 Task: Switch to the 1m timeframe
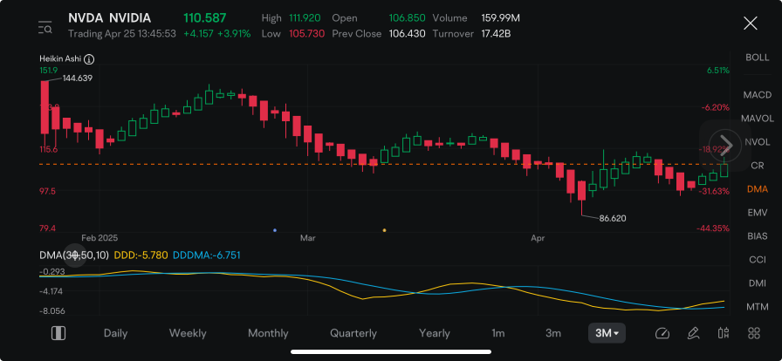[497, 333]
